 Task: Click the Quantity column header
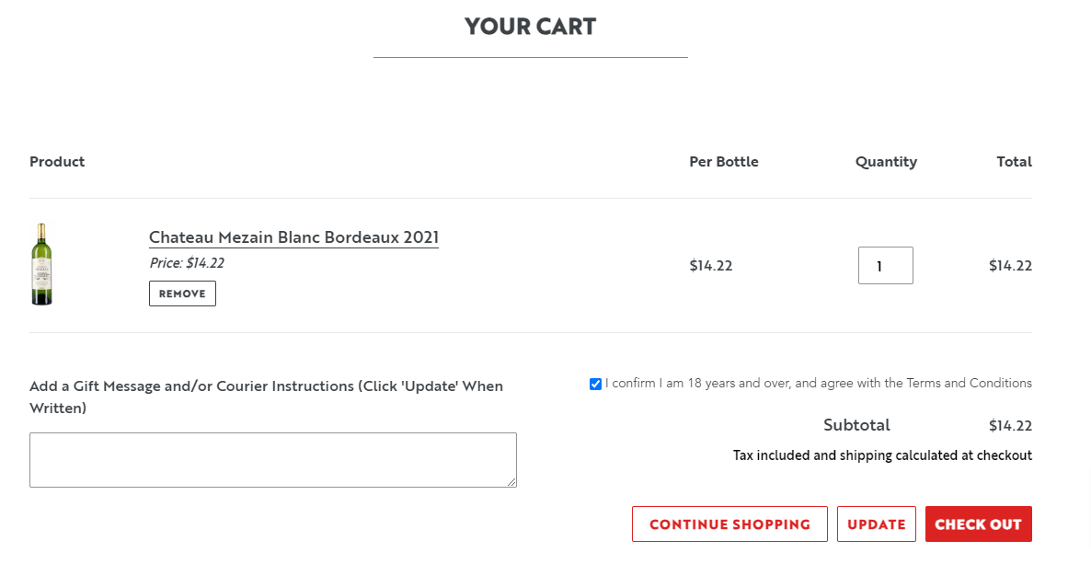[886, 161]
